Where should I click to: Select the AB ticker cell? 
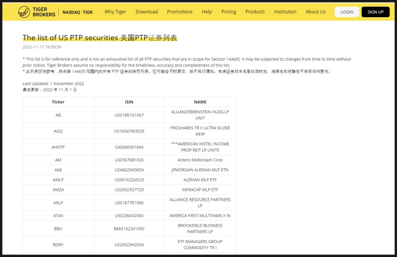click(x=58, y=115)
